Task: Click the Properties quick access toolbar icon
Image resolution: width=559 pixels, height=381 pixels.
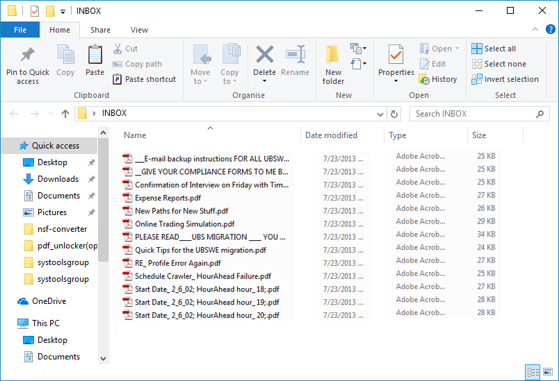Action: pyautogui.click(x=35, y=11)
